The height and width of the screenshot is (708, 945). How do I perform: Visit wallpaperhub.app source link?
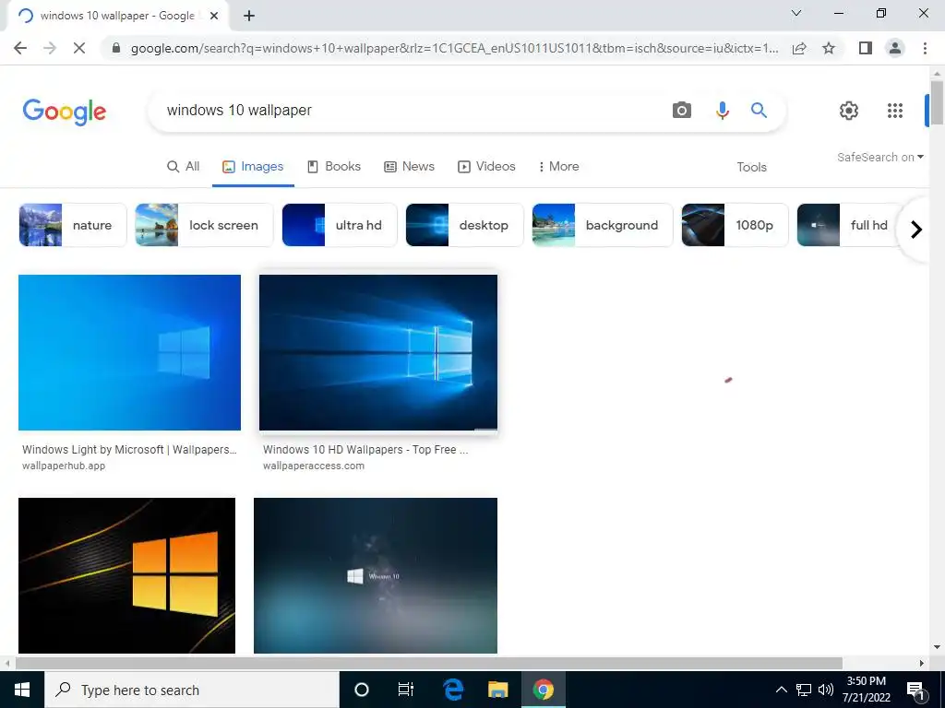click(x=64, y=466)
